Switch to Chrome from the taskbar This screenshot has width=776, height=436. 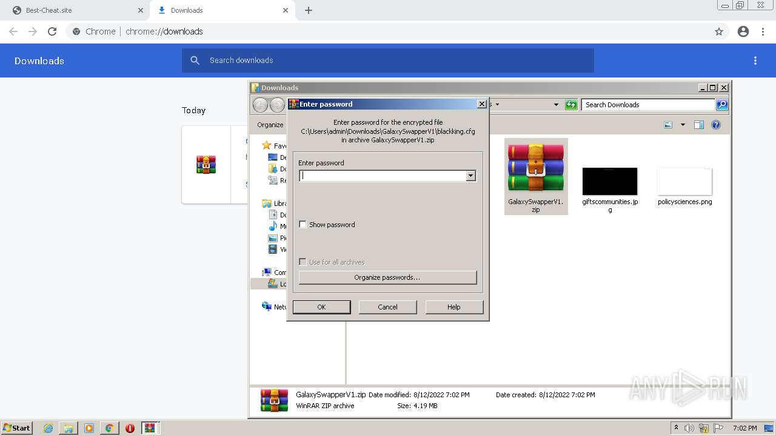pos(110,428)
